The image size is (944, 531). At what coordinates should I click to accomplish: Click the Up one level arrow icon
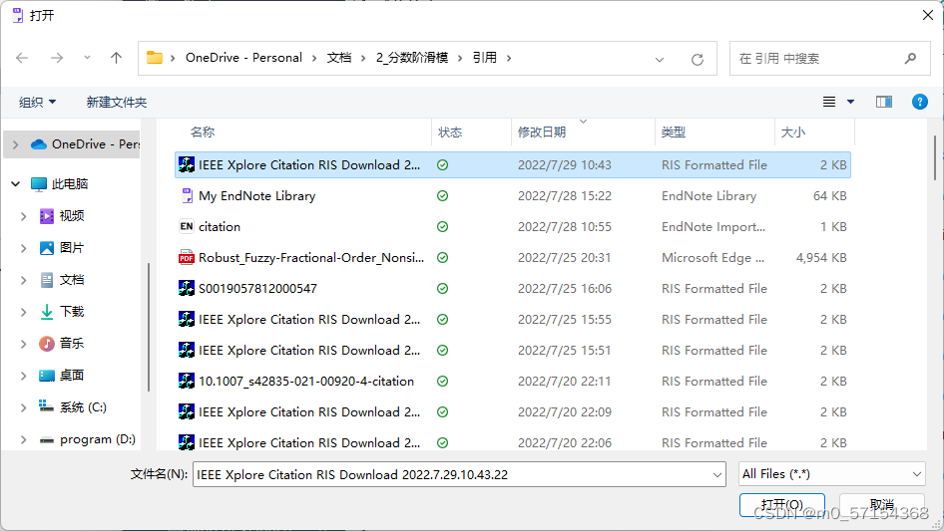(x=116, y=59)
